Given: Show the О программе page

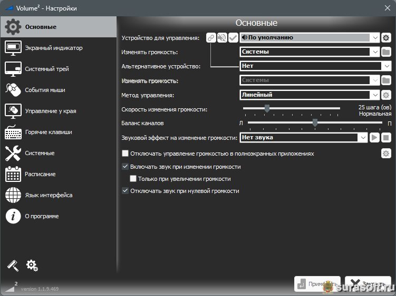Looking at the screenshot, I should (59, 216).
